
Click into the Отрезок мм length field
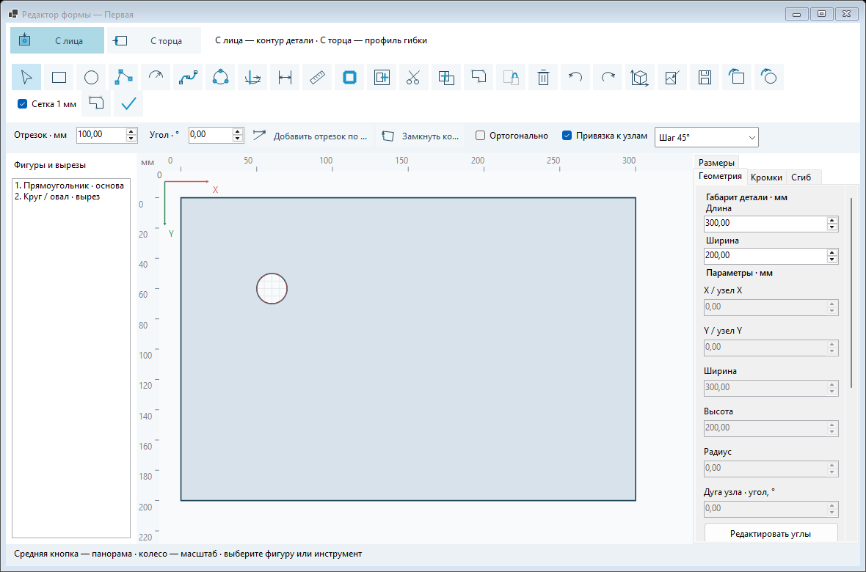(x=101, y=135)
